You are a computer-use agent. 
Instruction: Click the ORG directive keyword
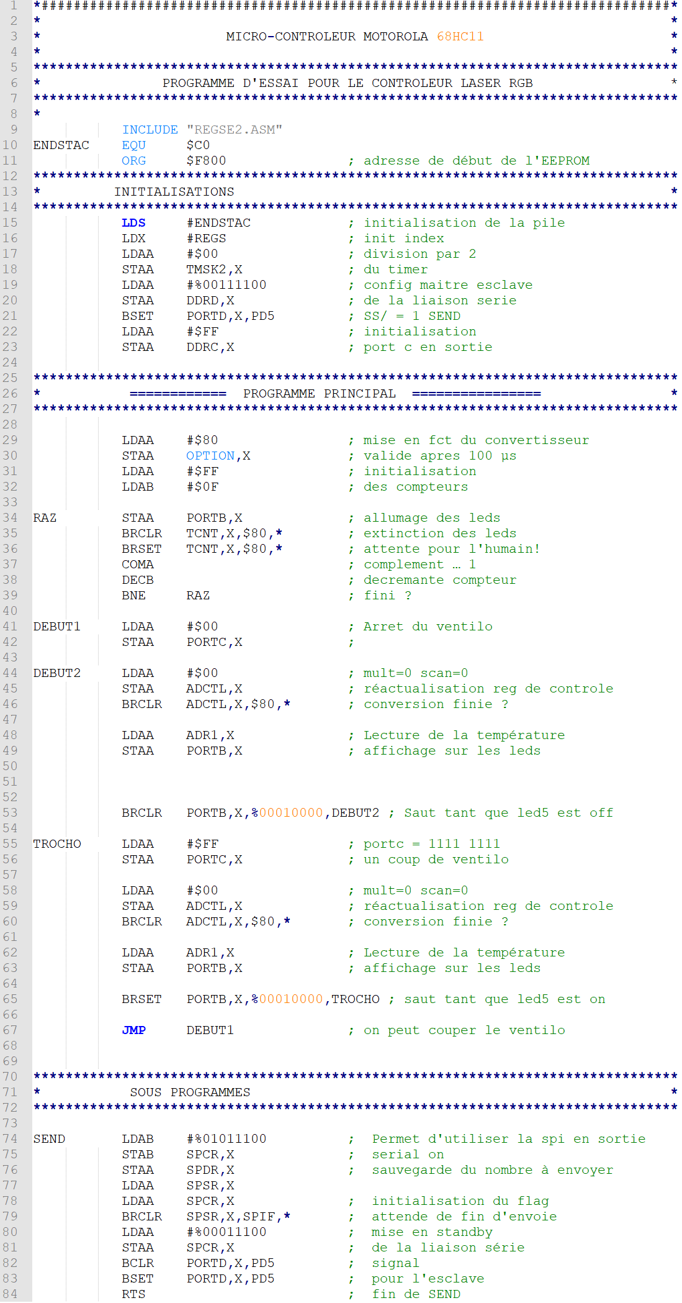click(133, 161)
